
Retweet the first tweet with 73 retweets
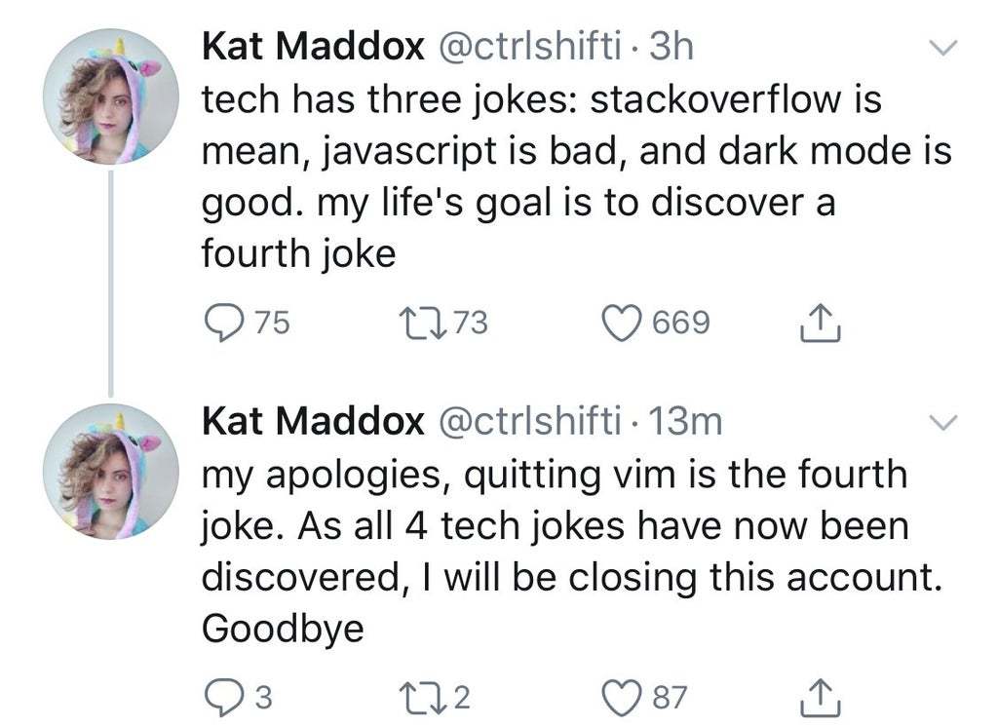pyautogui.click(x=421, y=322)
